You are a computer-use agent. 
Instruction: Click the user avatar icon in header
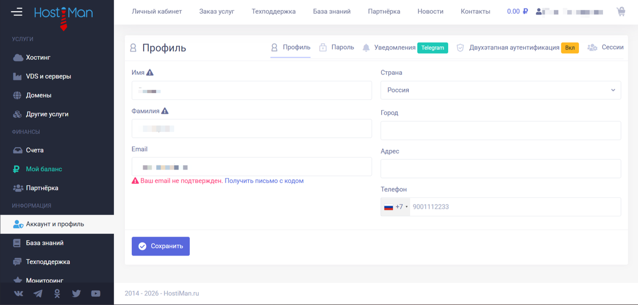pyautogui.click(x=540, y=11)
